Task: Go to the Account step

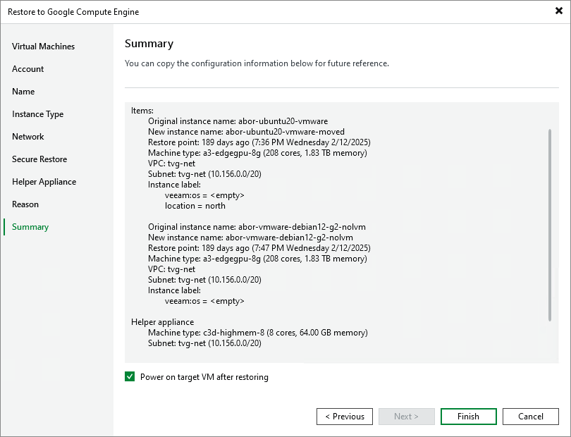Action: pyautogui.click(x=27, y=69)
